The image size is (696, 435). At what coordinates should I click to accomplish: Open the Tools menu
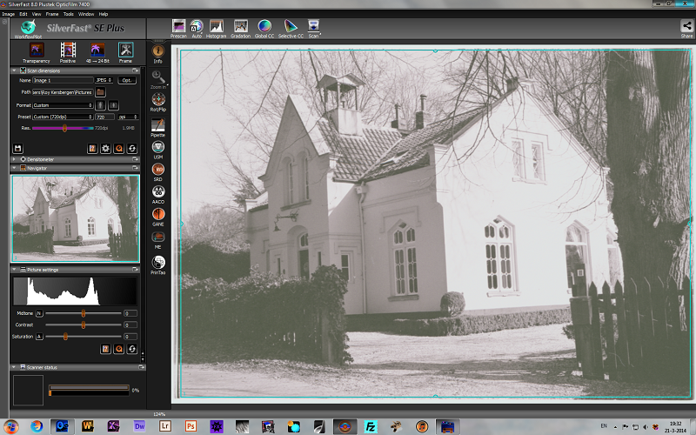click(x=68, y=14)
